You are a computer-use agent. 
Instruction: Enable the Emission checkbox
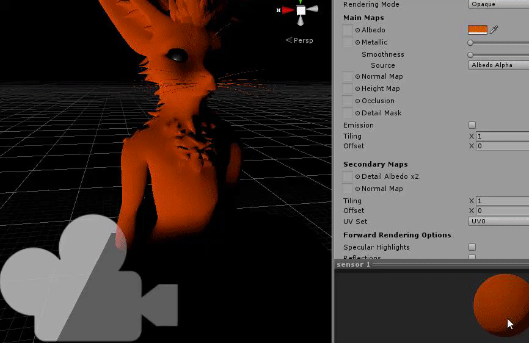point(472,125)
